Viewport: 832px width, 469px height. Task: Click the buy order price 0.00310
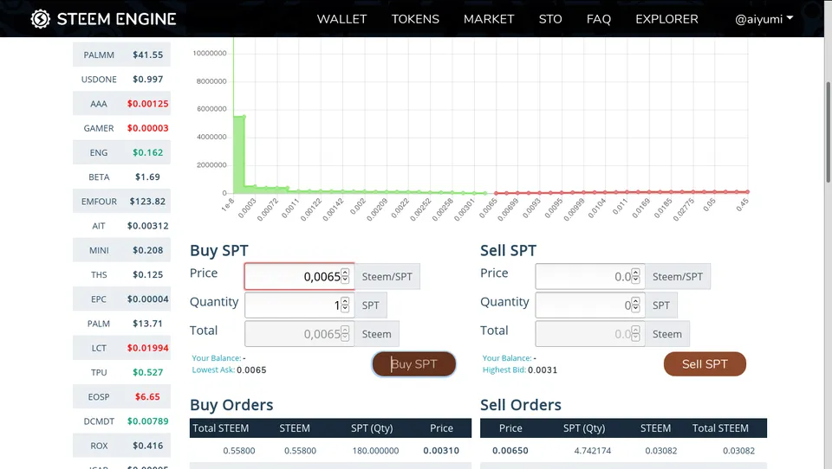pyautogui.click(x=441, y=451)
